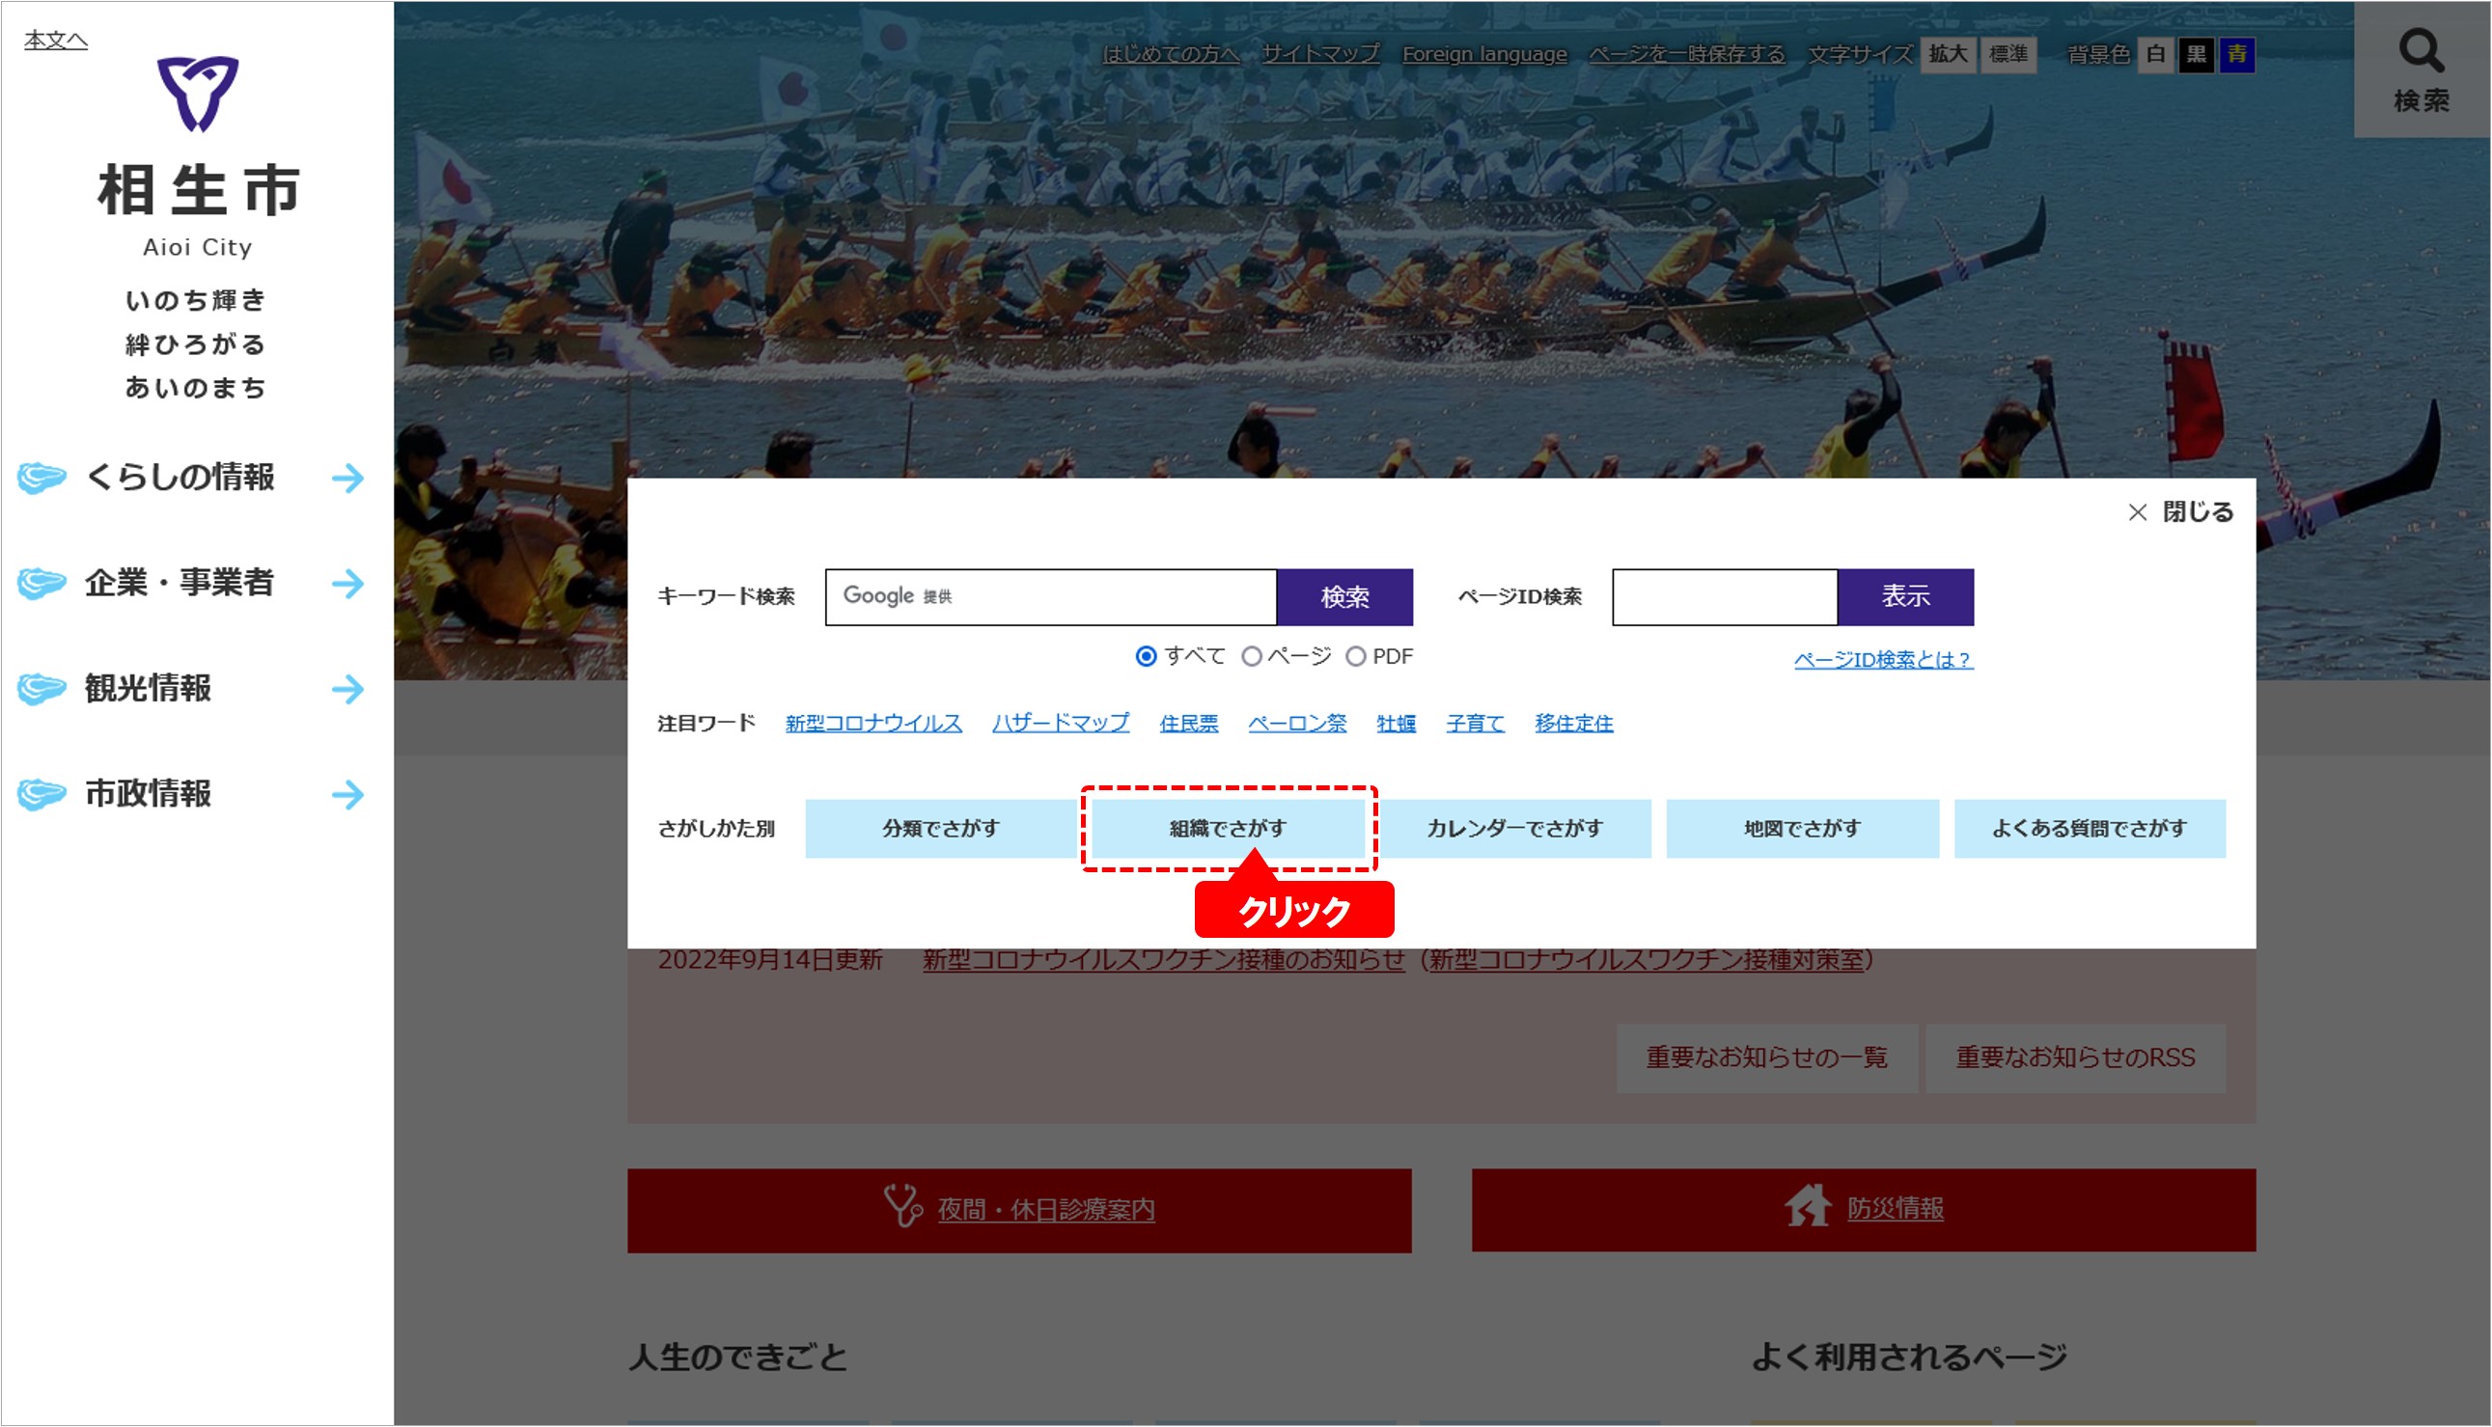Click the house icon for 防災情報
Viewport: 2492px width, 1427px height.
pyautogui.click(x=1808, y=1205)
